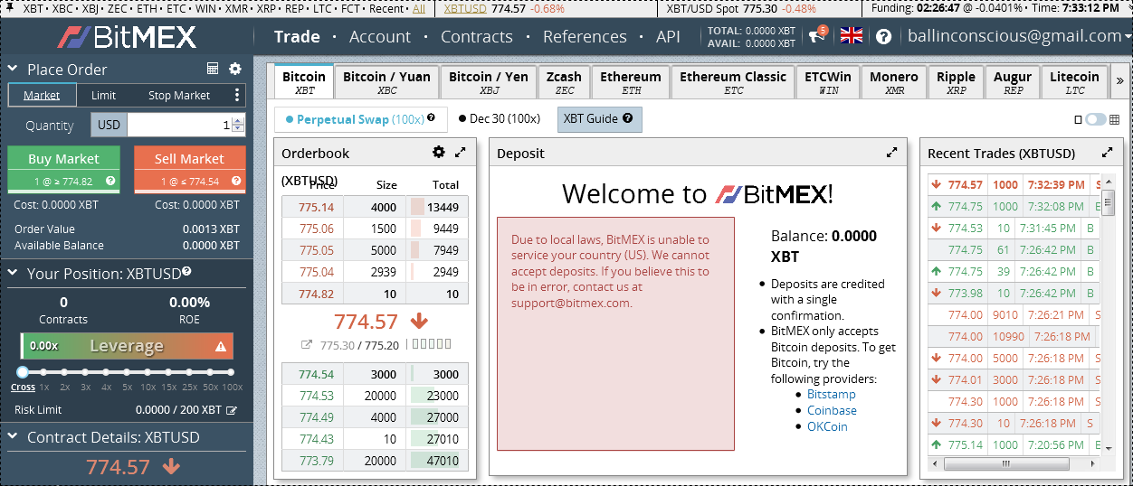Image resolution: width=1133 pixels, height=486 pixels.
Task: Set leverage slider to Cross
Action: coord(23,372)
